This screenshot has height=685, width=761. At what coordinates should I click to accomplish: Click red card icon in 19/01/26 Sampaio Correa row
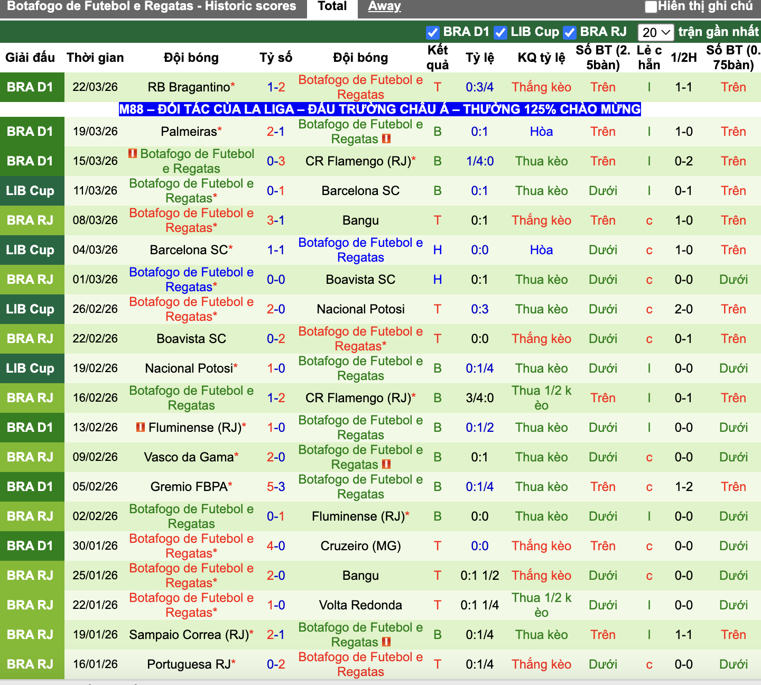[386, 642]
